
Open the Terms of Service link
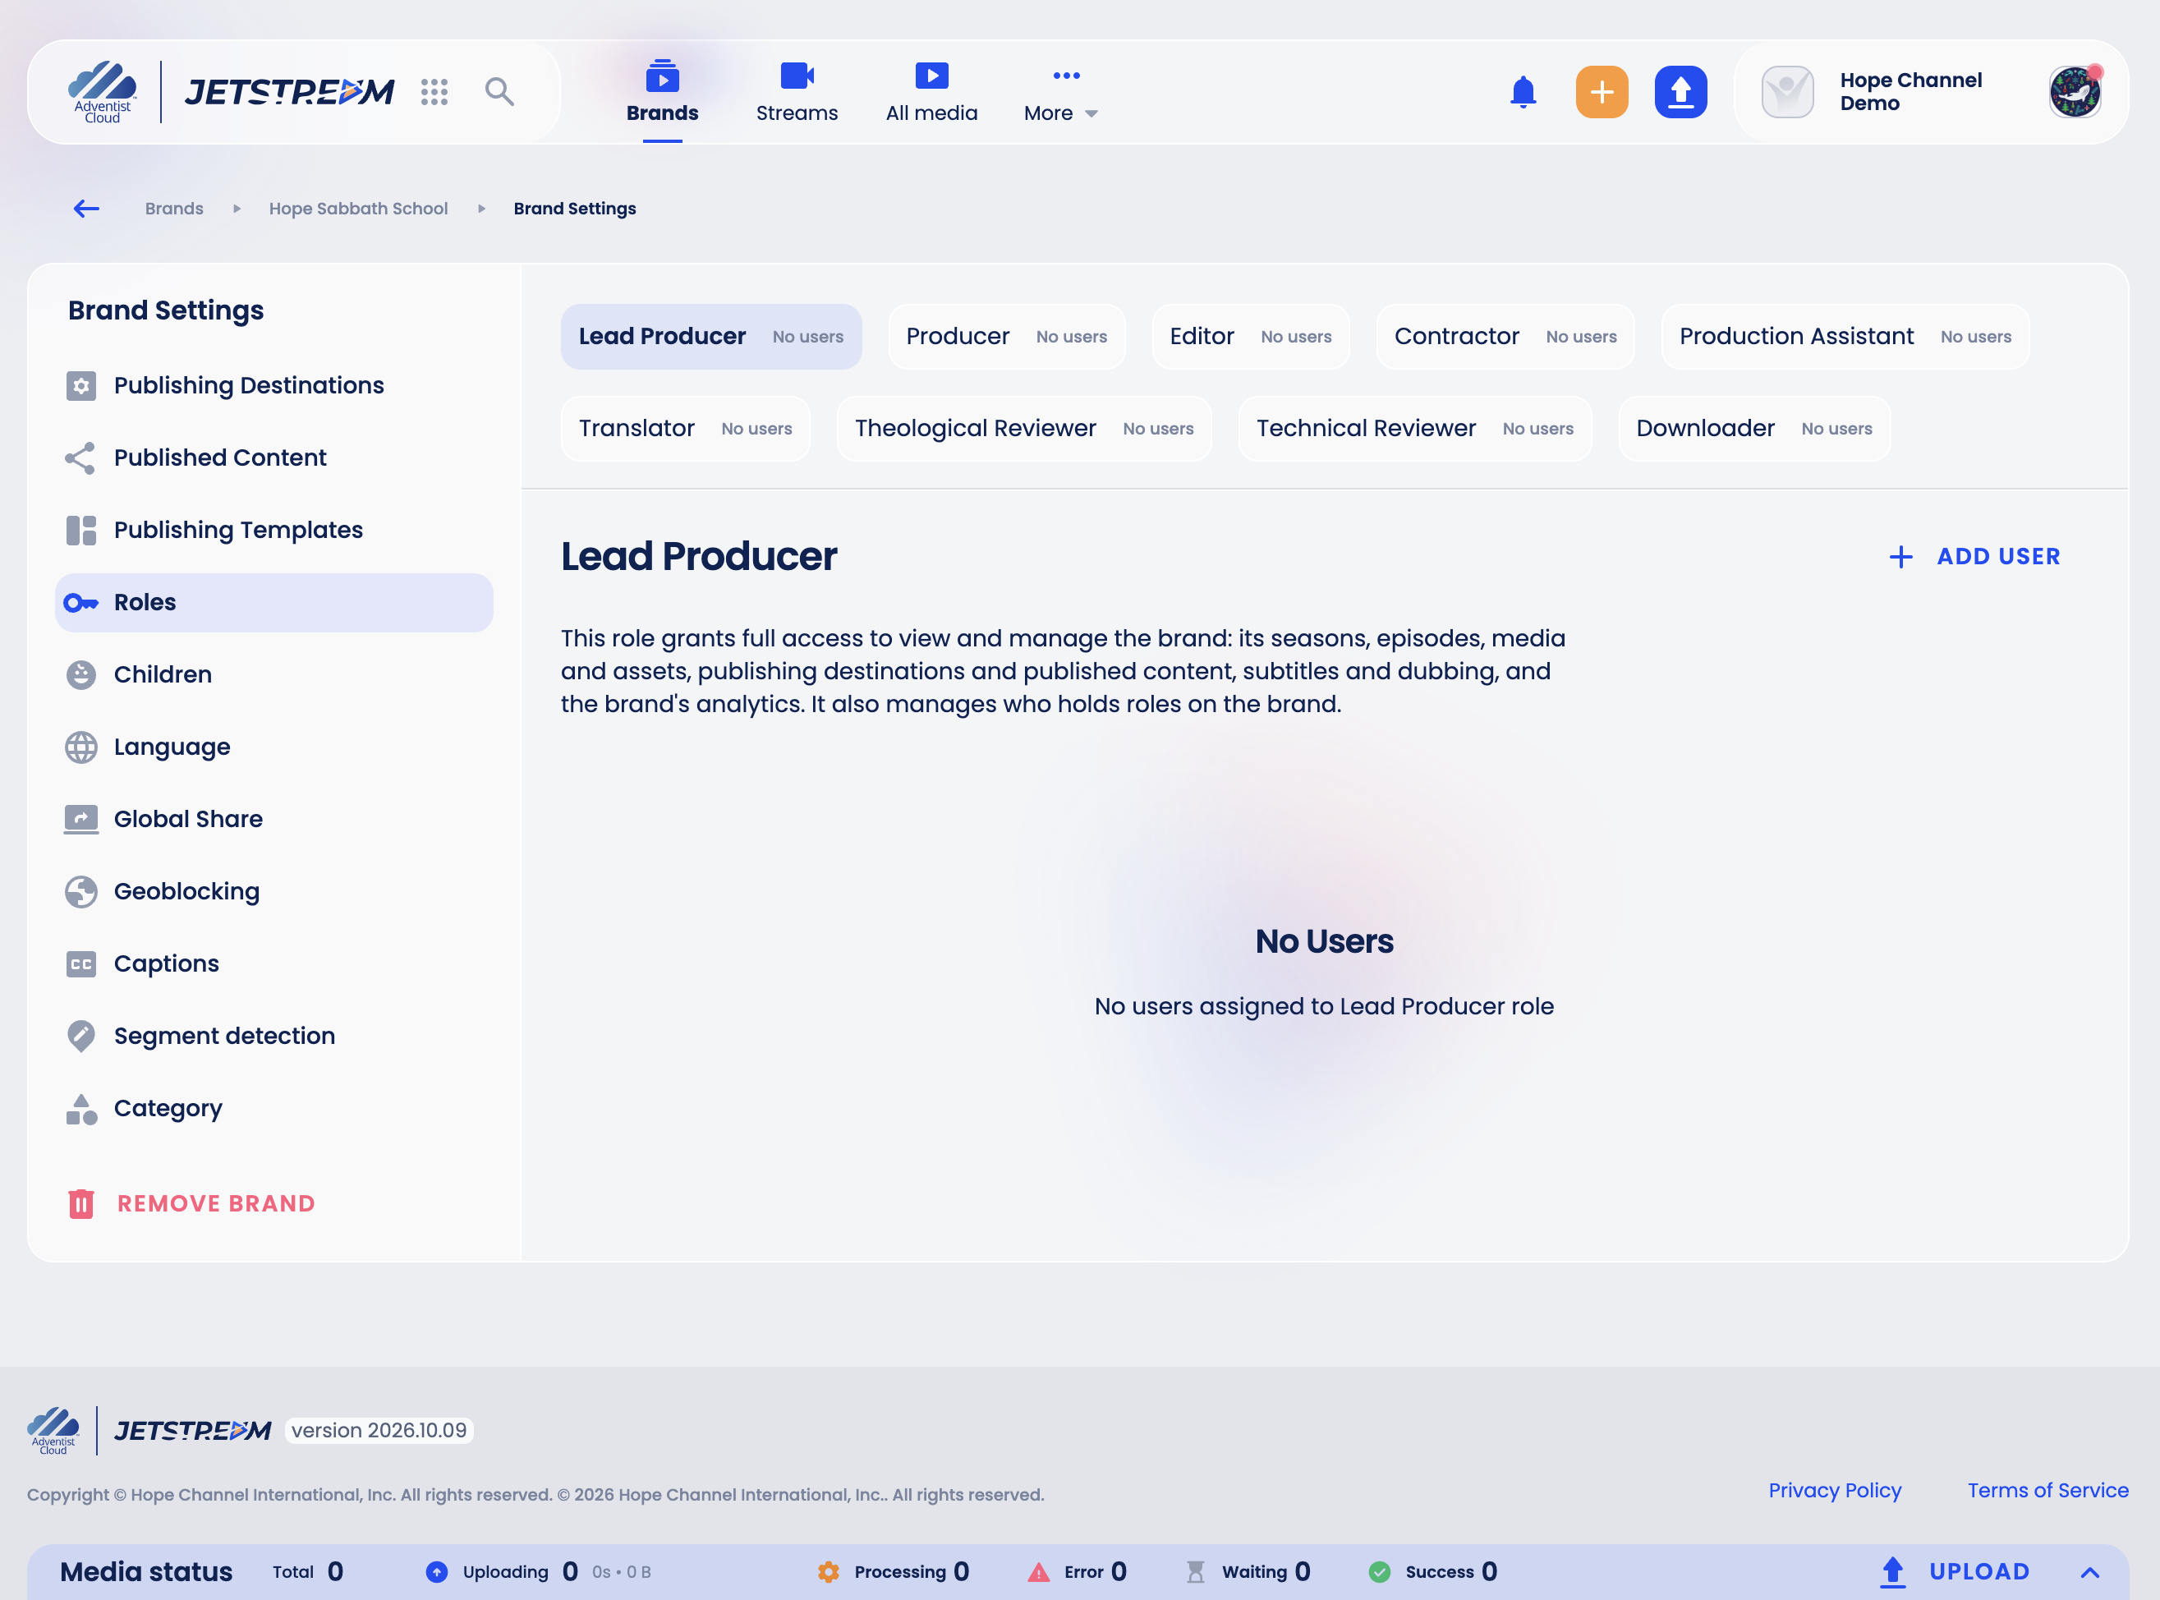click(2047, 1491)
